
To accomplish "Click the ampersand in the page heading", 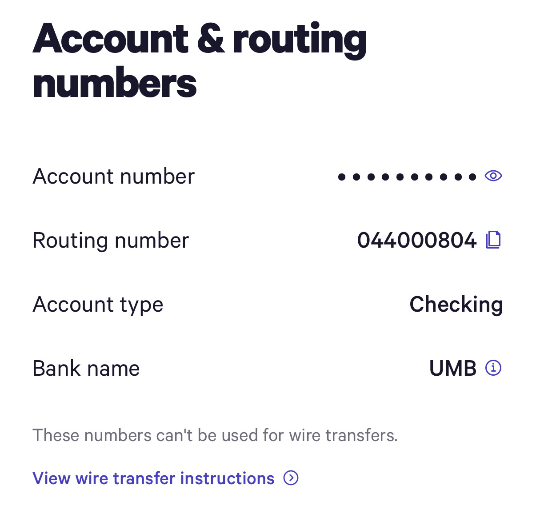I will click(x=211, y=39).
